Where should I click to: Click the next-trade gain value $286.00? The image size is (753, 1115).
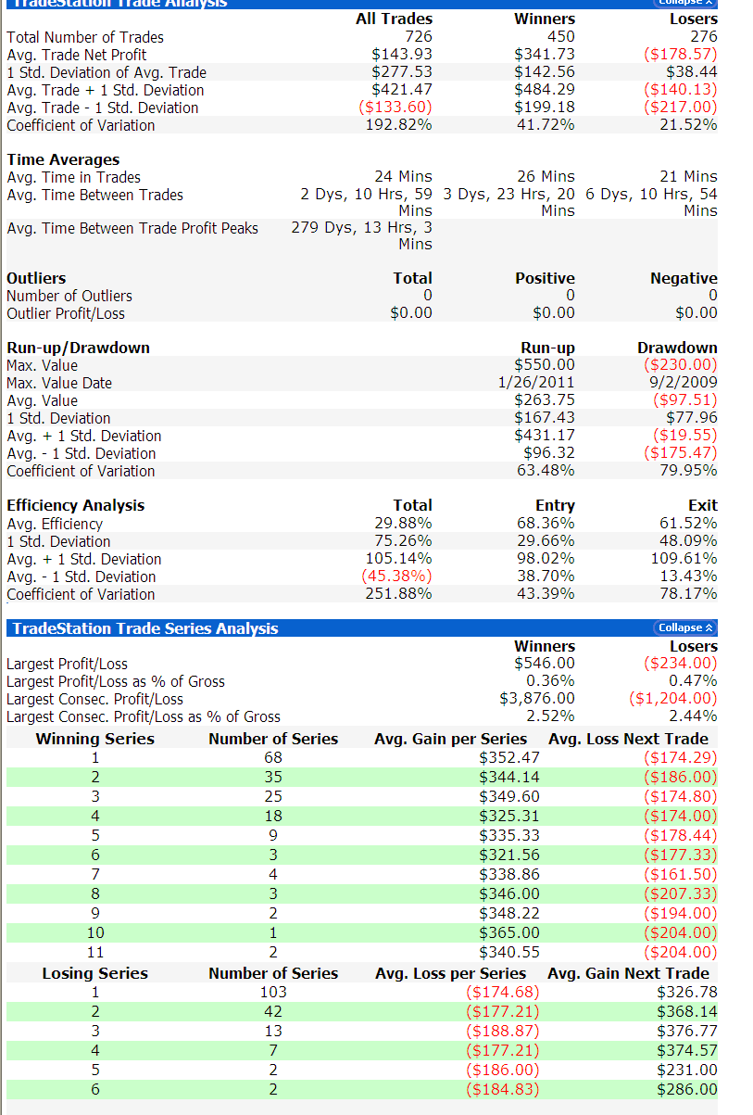click(x=687, y=1089)
